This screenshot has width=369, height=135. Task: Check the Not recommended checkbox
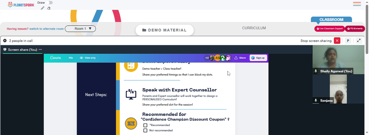pyautogui.click(x=145, y=130)
